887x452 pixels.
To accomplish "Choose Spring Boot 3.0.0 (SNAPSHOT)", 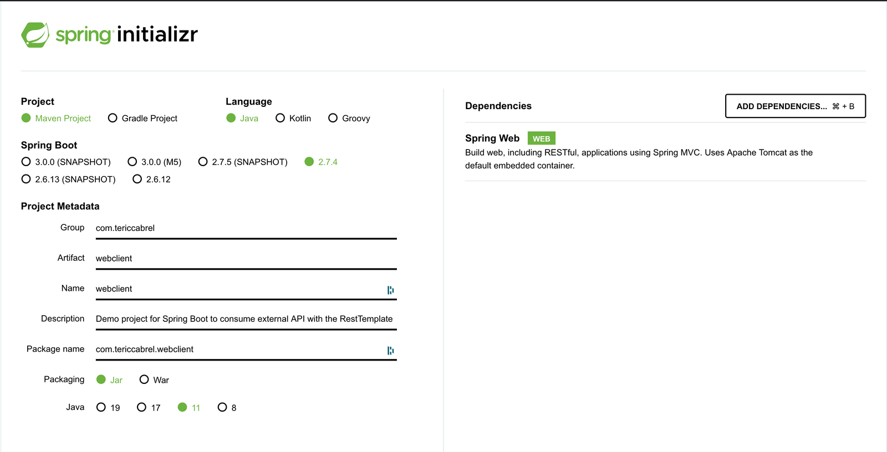I will tap(26, 162).
